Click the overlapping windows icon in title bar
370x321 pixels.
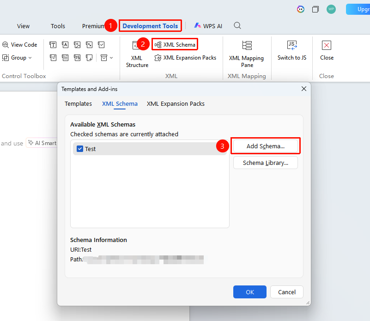click(x=315, y=9)
